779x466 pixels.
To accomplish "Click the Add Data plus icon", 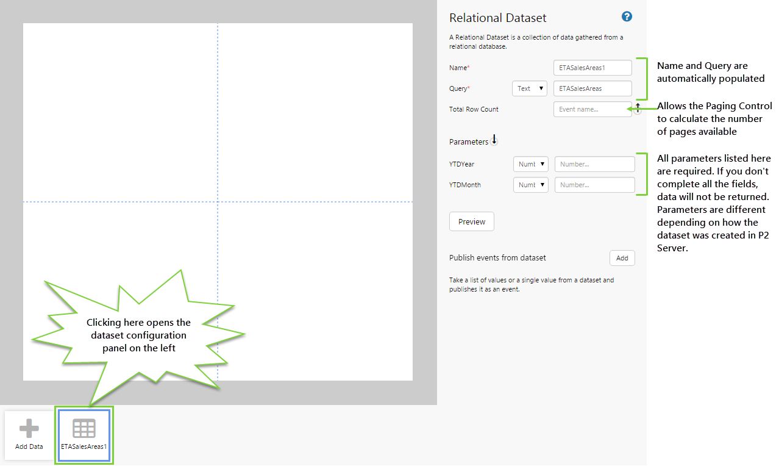I will pos(29,429).
